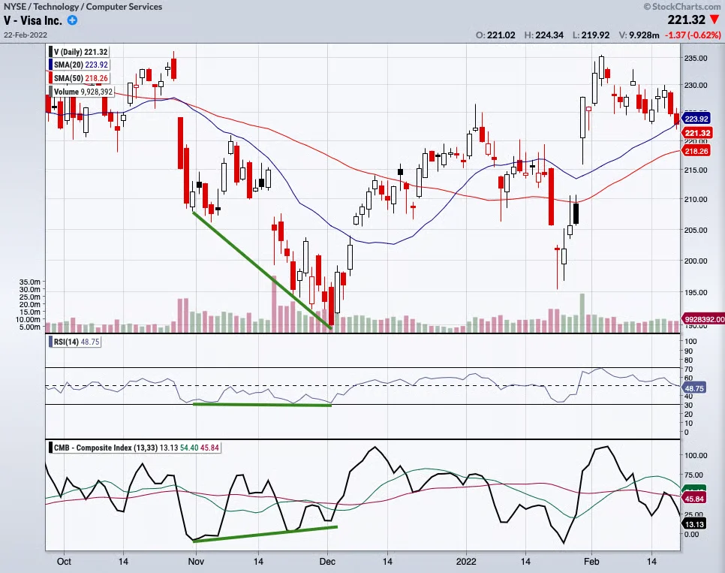Screen dimensions: 725x573
Task: Click the blue color marker beside SMA(20)
Action: coord(50,65)
